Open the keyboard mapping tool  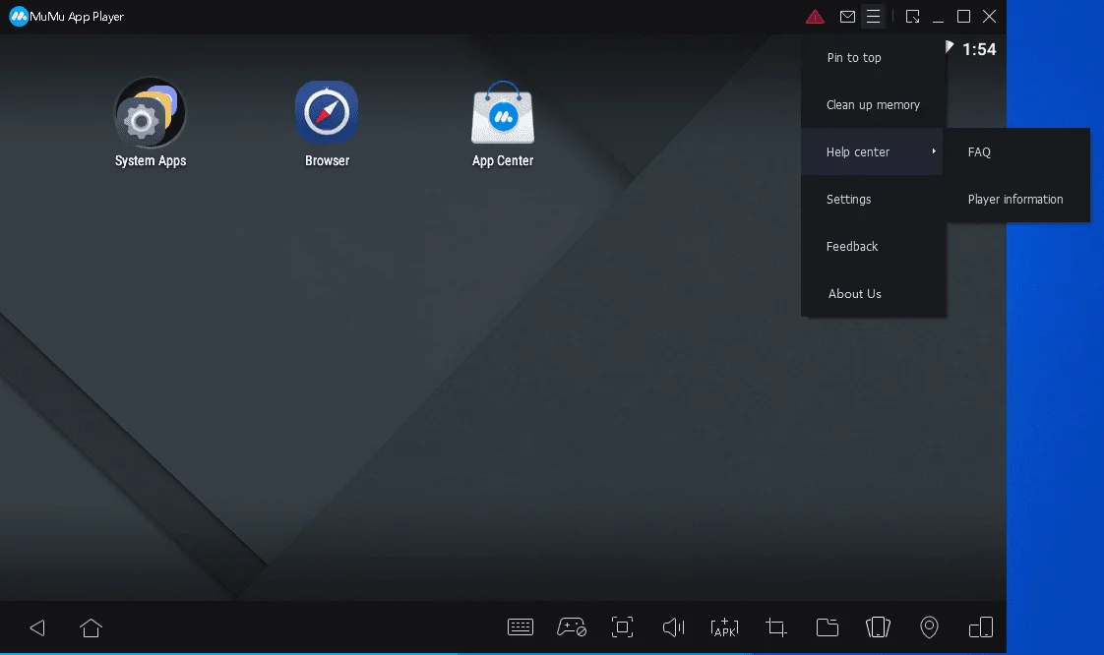[521, 627]
